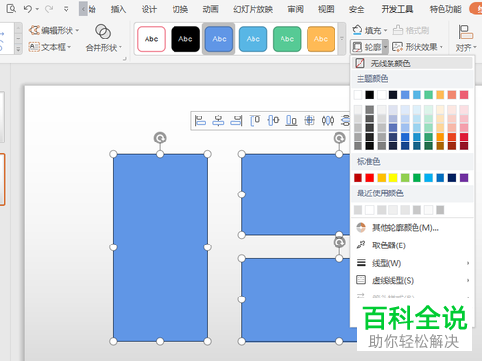The image size is (482, 361).
Task: Select the tall blue rectangle on the left
Action: (160, 247)
